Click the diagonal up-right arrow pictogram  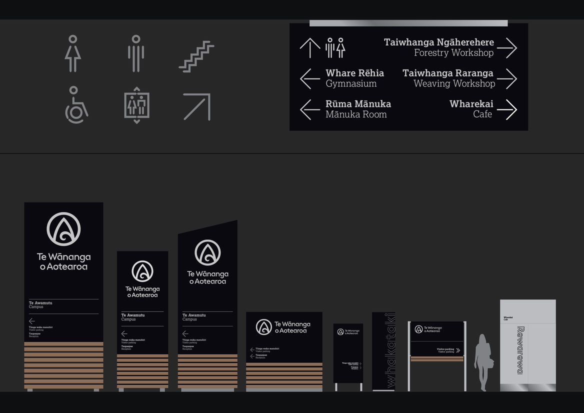196,106
